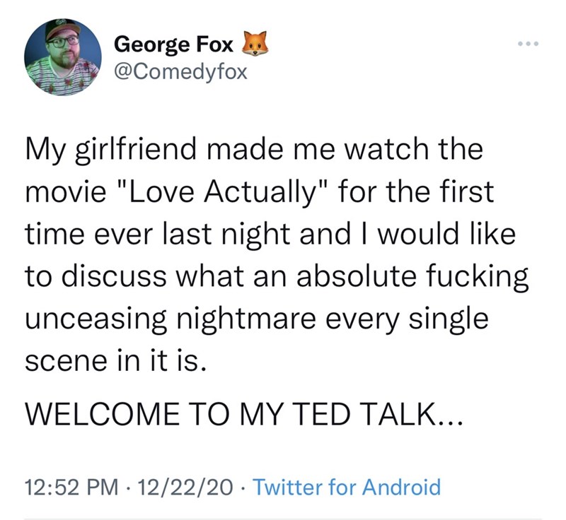Screen dimensions: 566x520
Task: Click the cap in the profile picture
Action: coord(63,29)
